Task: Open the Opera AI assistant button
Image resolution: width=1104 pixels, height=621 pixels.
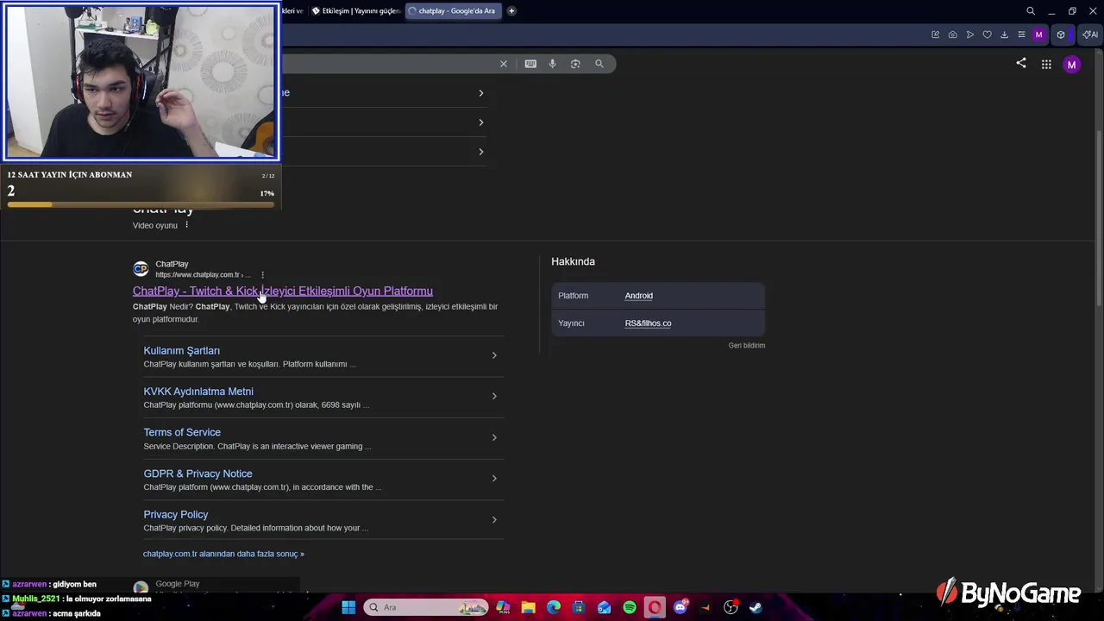Action: (1090, 34)
